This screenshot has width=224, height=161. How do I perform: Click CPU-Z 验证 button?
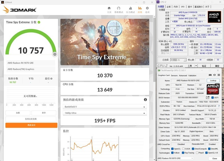point(204,66)
